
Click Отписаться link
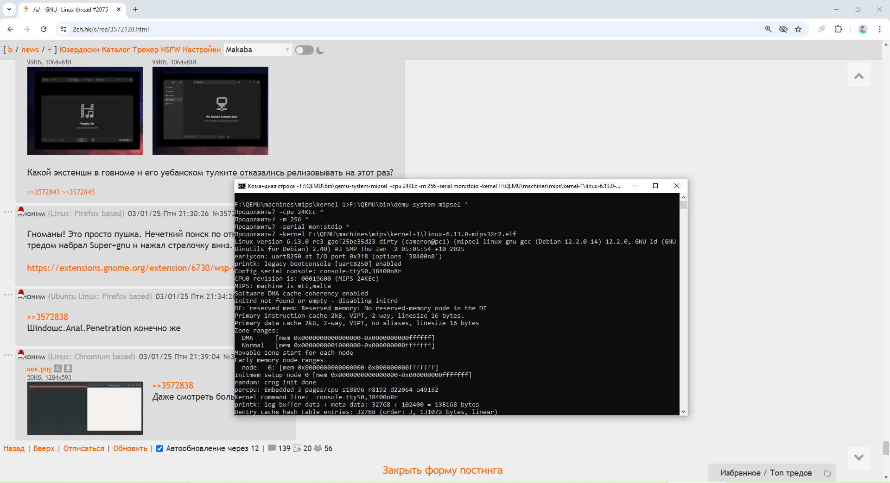pos(84,448)
